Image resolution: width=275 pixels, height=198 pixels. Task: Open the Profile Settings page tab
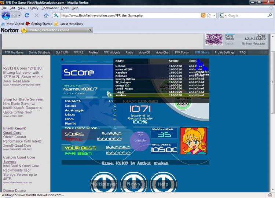224,52
